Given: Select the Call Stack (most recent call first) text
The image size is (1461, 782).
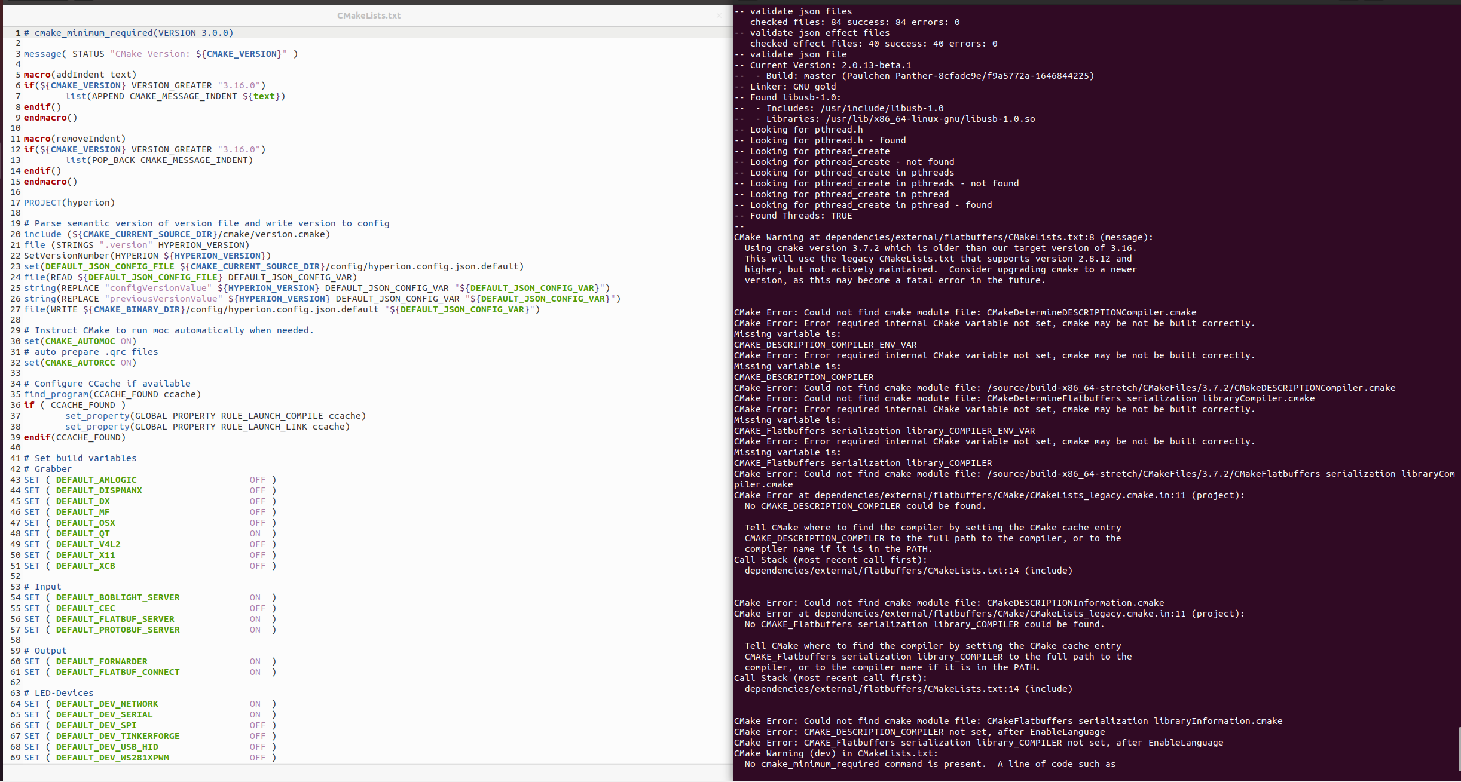Looking at the screenshot, I should [x=830, y=560].
